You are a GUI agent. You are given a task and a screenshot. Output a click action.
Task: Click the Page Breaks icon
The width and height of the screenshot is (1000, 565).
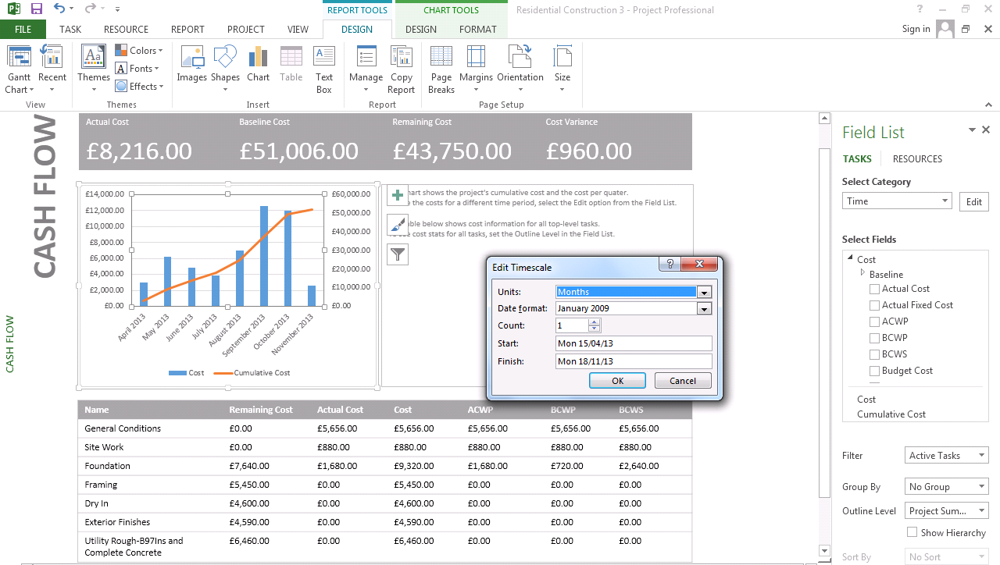click(441, 58)
